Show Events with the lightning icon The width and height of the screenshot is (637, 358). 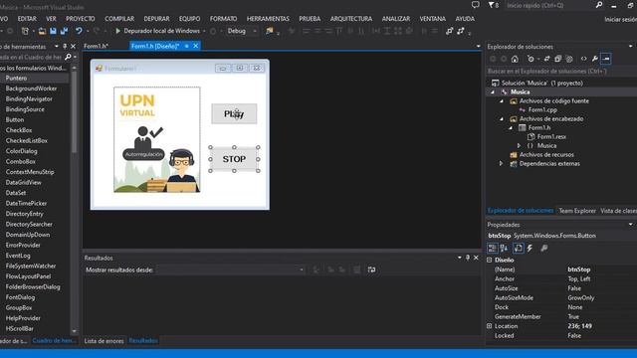(x=530, y=248)
